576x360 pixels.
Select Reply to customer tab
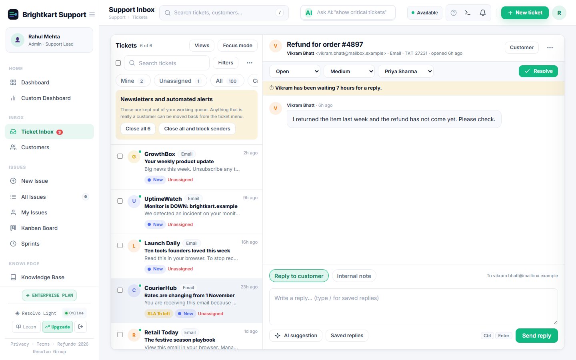tap(299, 276)
